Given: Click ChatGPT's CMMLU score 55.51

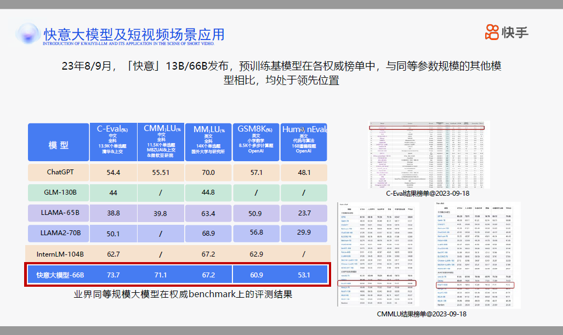Looking at the screenshot, I should coord(161,172).
